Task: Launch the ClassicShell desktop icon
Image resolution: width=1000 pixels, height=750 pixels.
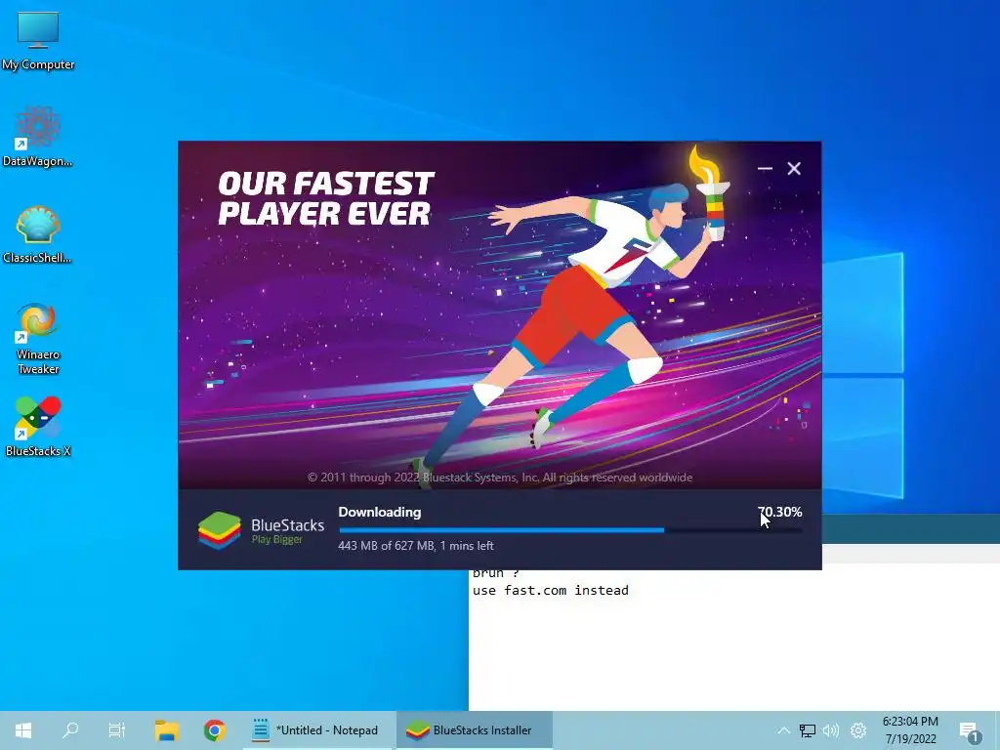Action: tap(38, 234)
